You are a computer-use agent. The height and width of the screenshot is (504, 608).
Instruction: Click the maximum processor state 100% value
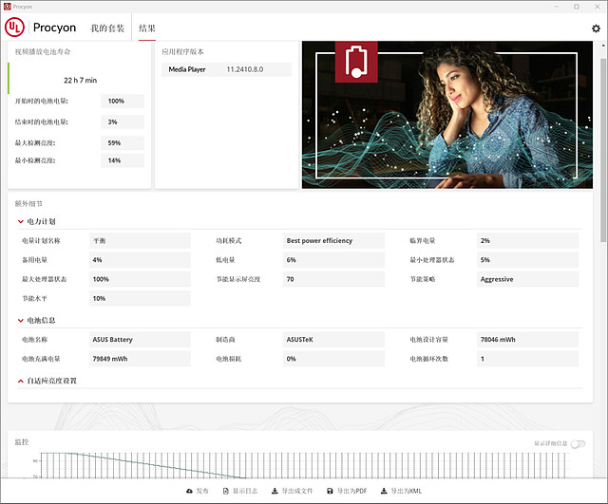(x=140, y=279)
